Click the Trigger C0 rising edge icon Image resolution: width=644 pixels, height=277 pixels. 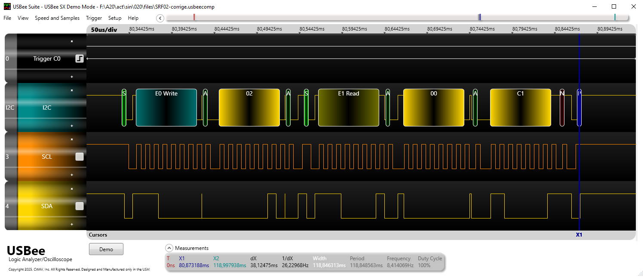[x=80, y=58]
